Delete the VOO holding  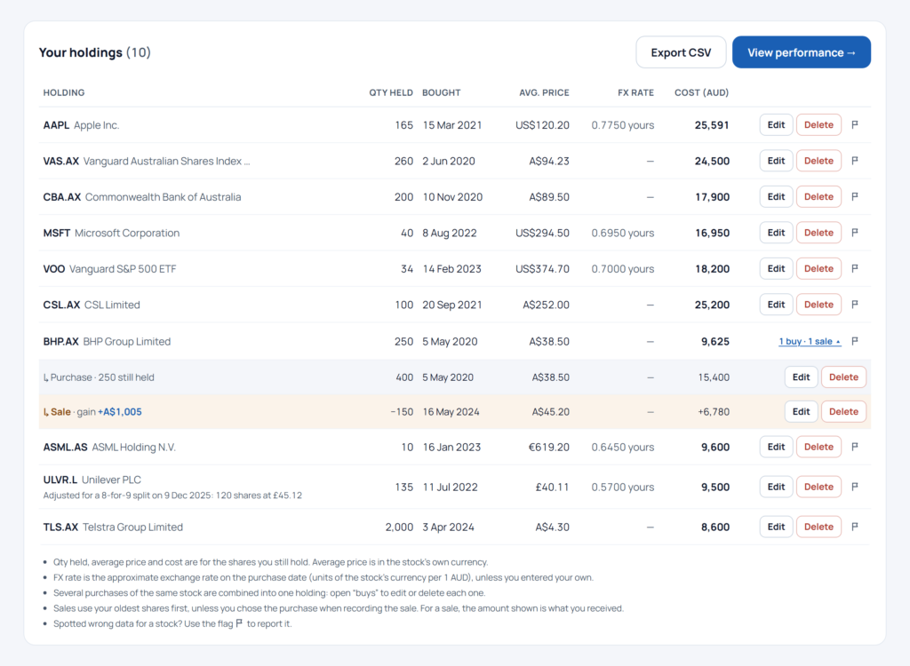tap(818, 268)
